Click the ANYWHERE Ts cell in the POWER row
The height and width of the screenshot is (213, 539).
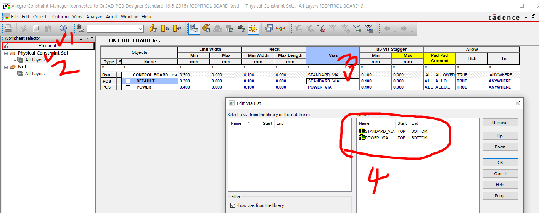[504, 87]
